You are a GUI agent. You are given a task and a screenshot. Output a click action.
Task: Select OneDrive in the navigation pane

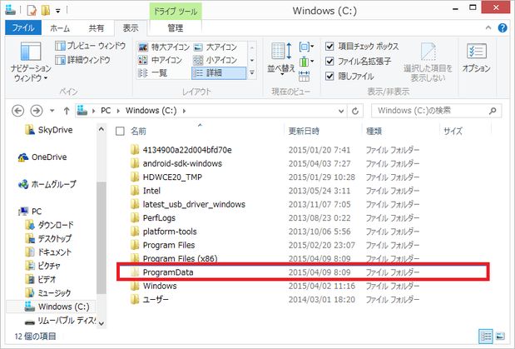[x=42, y=157]
